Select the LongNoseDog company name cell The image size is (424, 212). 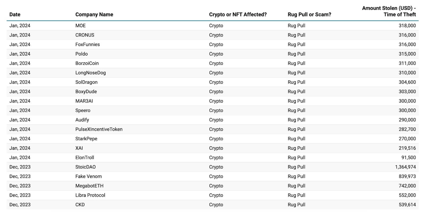[90, 73]
